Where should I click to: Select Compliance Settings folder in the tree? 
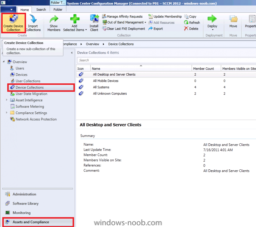31,113
